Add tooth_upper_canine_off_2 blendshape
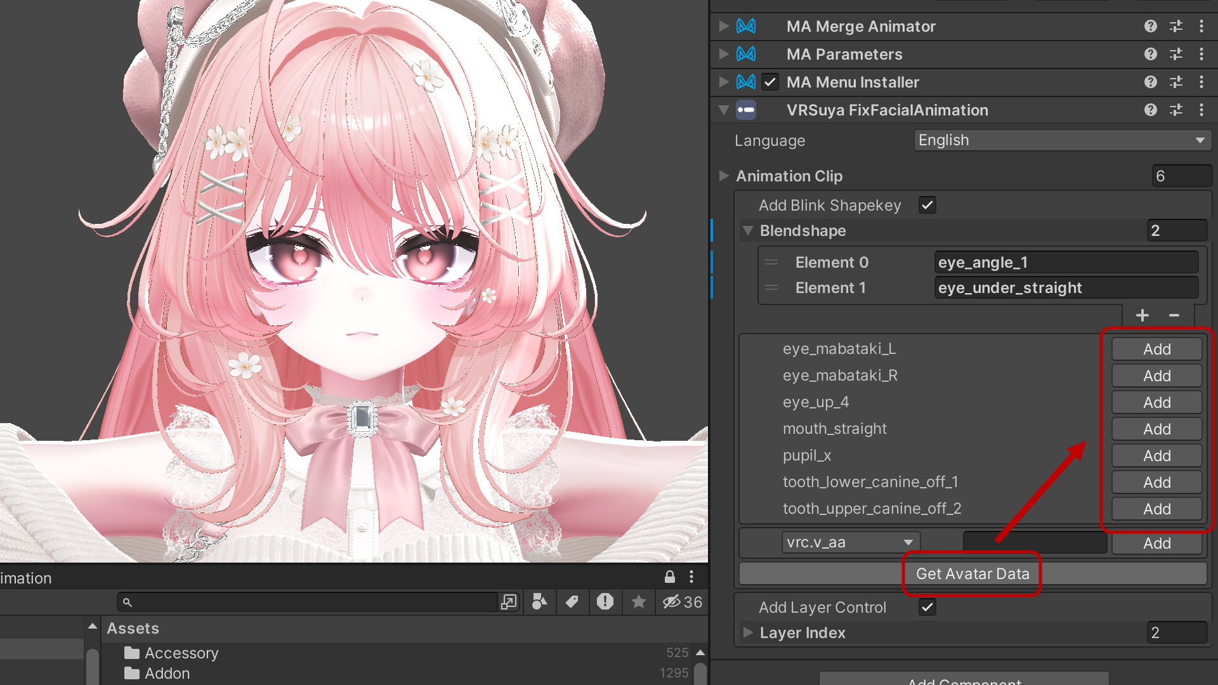 pyautogui.click(x=1157, y=509)
